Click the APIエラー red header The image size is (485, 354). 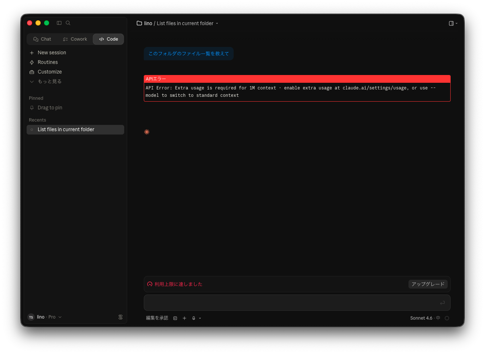[297, 79]
